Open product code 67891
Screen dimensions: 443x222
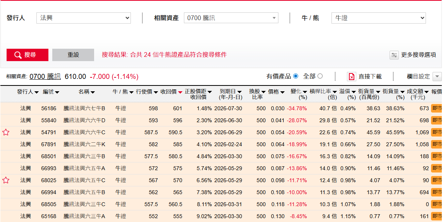pos(48,144)
